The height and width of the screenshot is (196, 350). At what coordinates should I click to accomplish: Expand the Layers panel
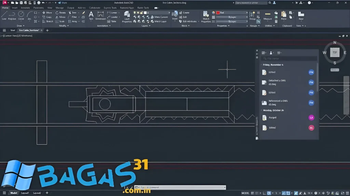pyautogui.click(x=146, y=26)
